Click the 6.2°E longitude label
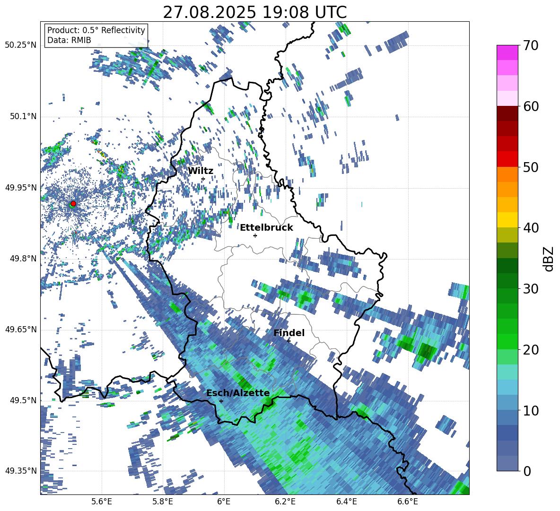 coord(285,502)
